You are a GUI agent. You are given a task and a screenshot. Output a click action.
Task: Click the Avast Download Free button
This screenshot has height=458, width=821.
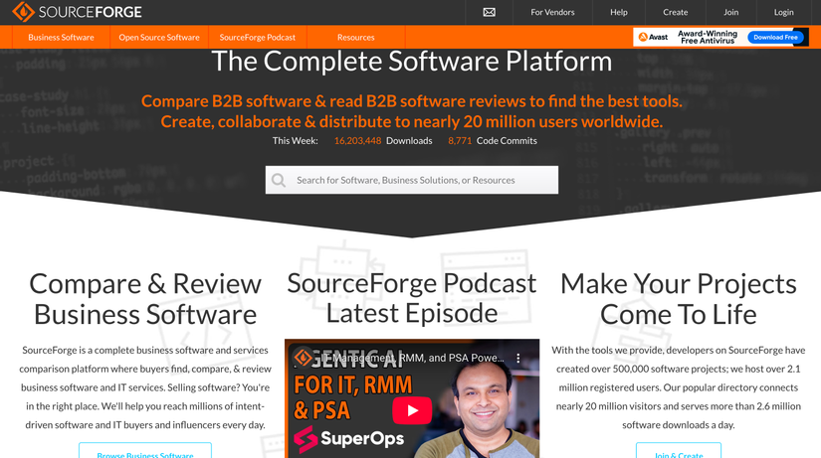click(775, 37)
